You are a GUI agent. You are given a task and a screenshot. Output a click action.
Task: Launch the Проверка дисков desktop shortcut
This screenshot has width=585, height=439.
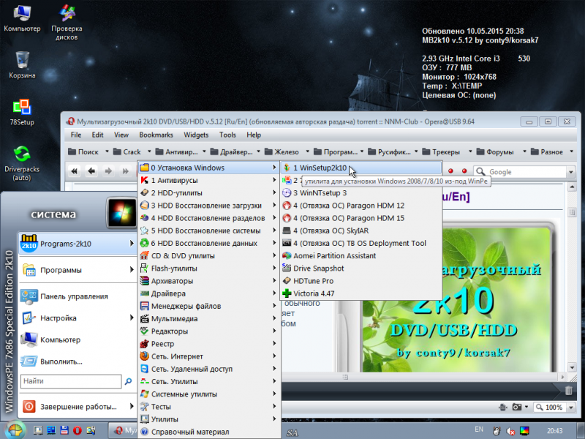pos(67,22)
